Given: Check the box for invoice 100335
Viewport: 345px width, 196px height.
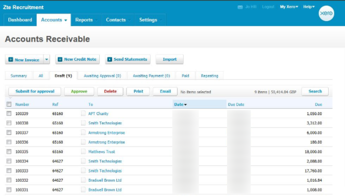Looking at the screenshot, I should click(9, 152).
